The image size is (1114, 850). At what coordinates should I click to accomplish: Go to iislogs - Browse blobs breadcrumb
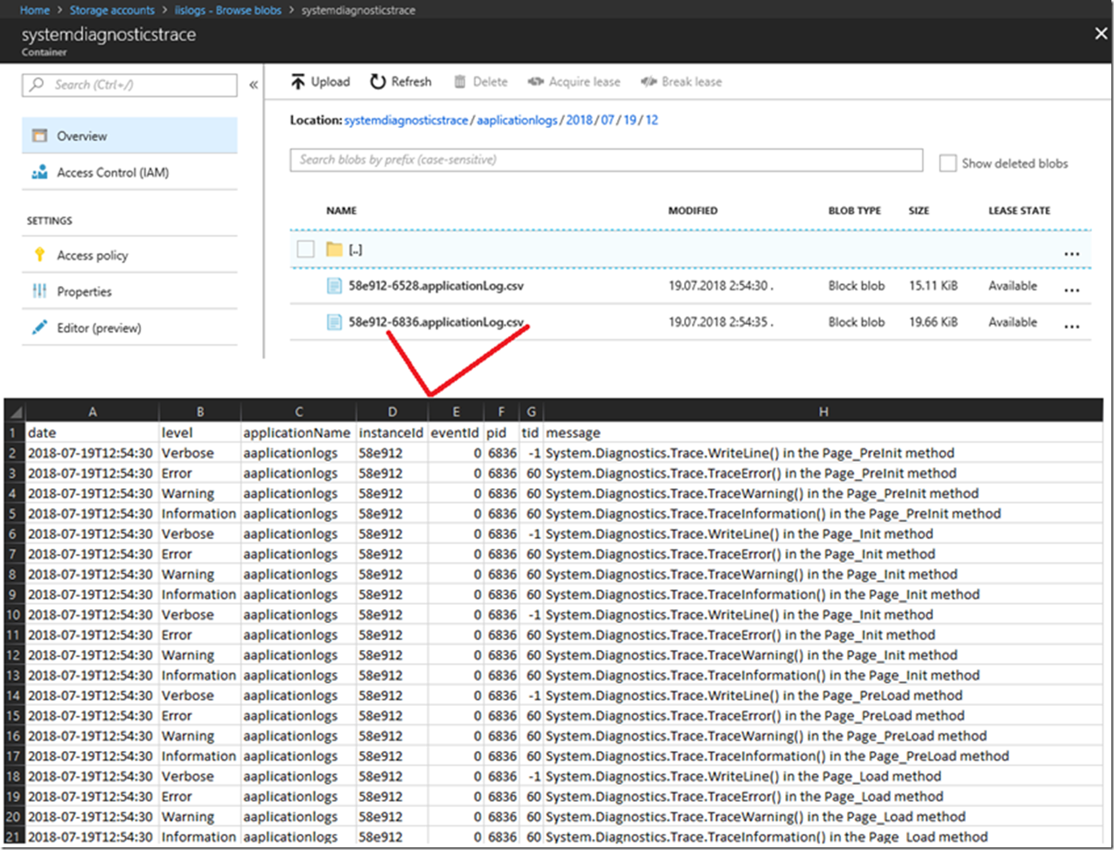pos(228,10)
